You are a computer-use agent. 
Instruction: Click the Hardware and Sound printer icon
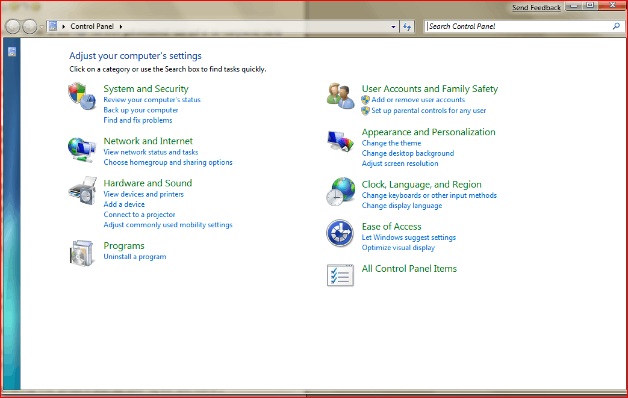click(x=82, y=191)
